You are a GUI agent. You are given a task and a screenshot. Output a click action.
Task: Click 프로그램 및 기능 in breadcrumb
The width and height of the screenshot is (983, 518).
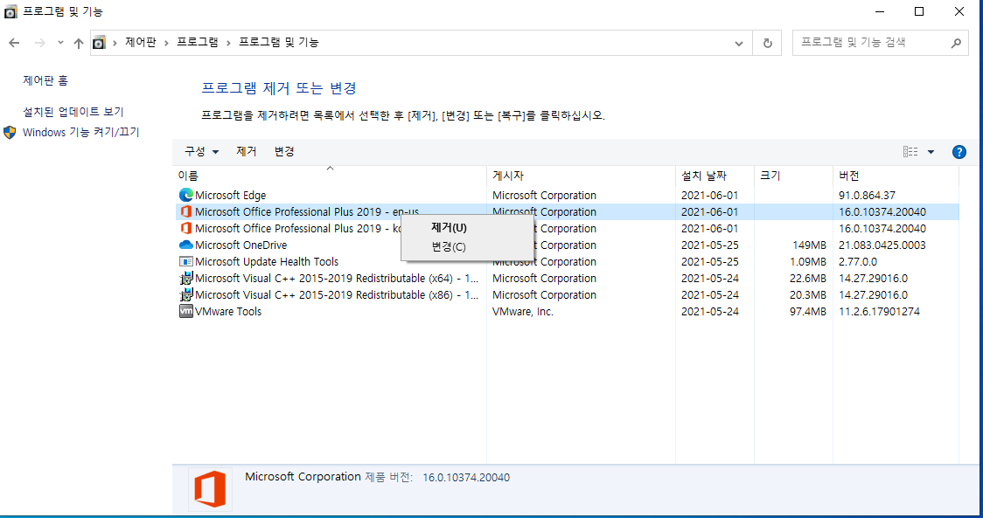coord(279,43)
